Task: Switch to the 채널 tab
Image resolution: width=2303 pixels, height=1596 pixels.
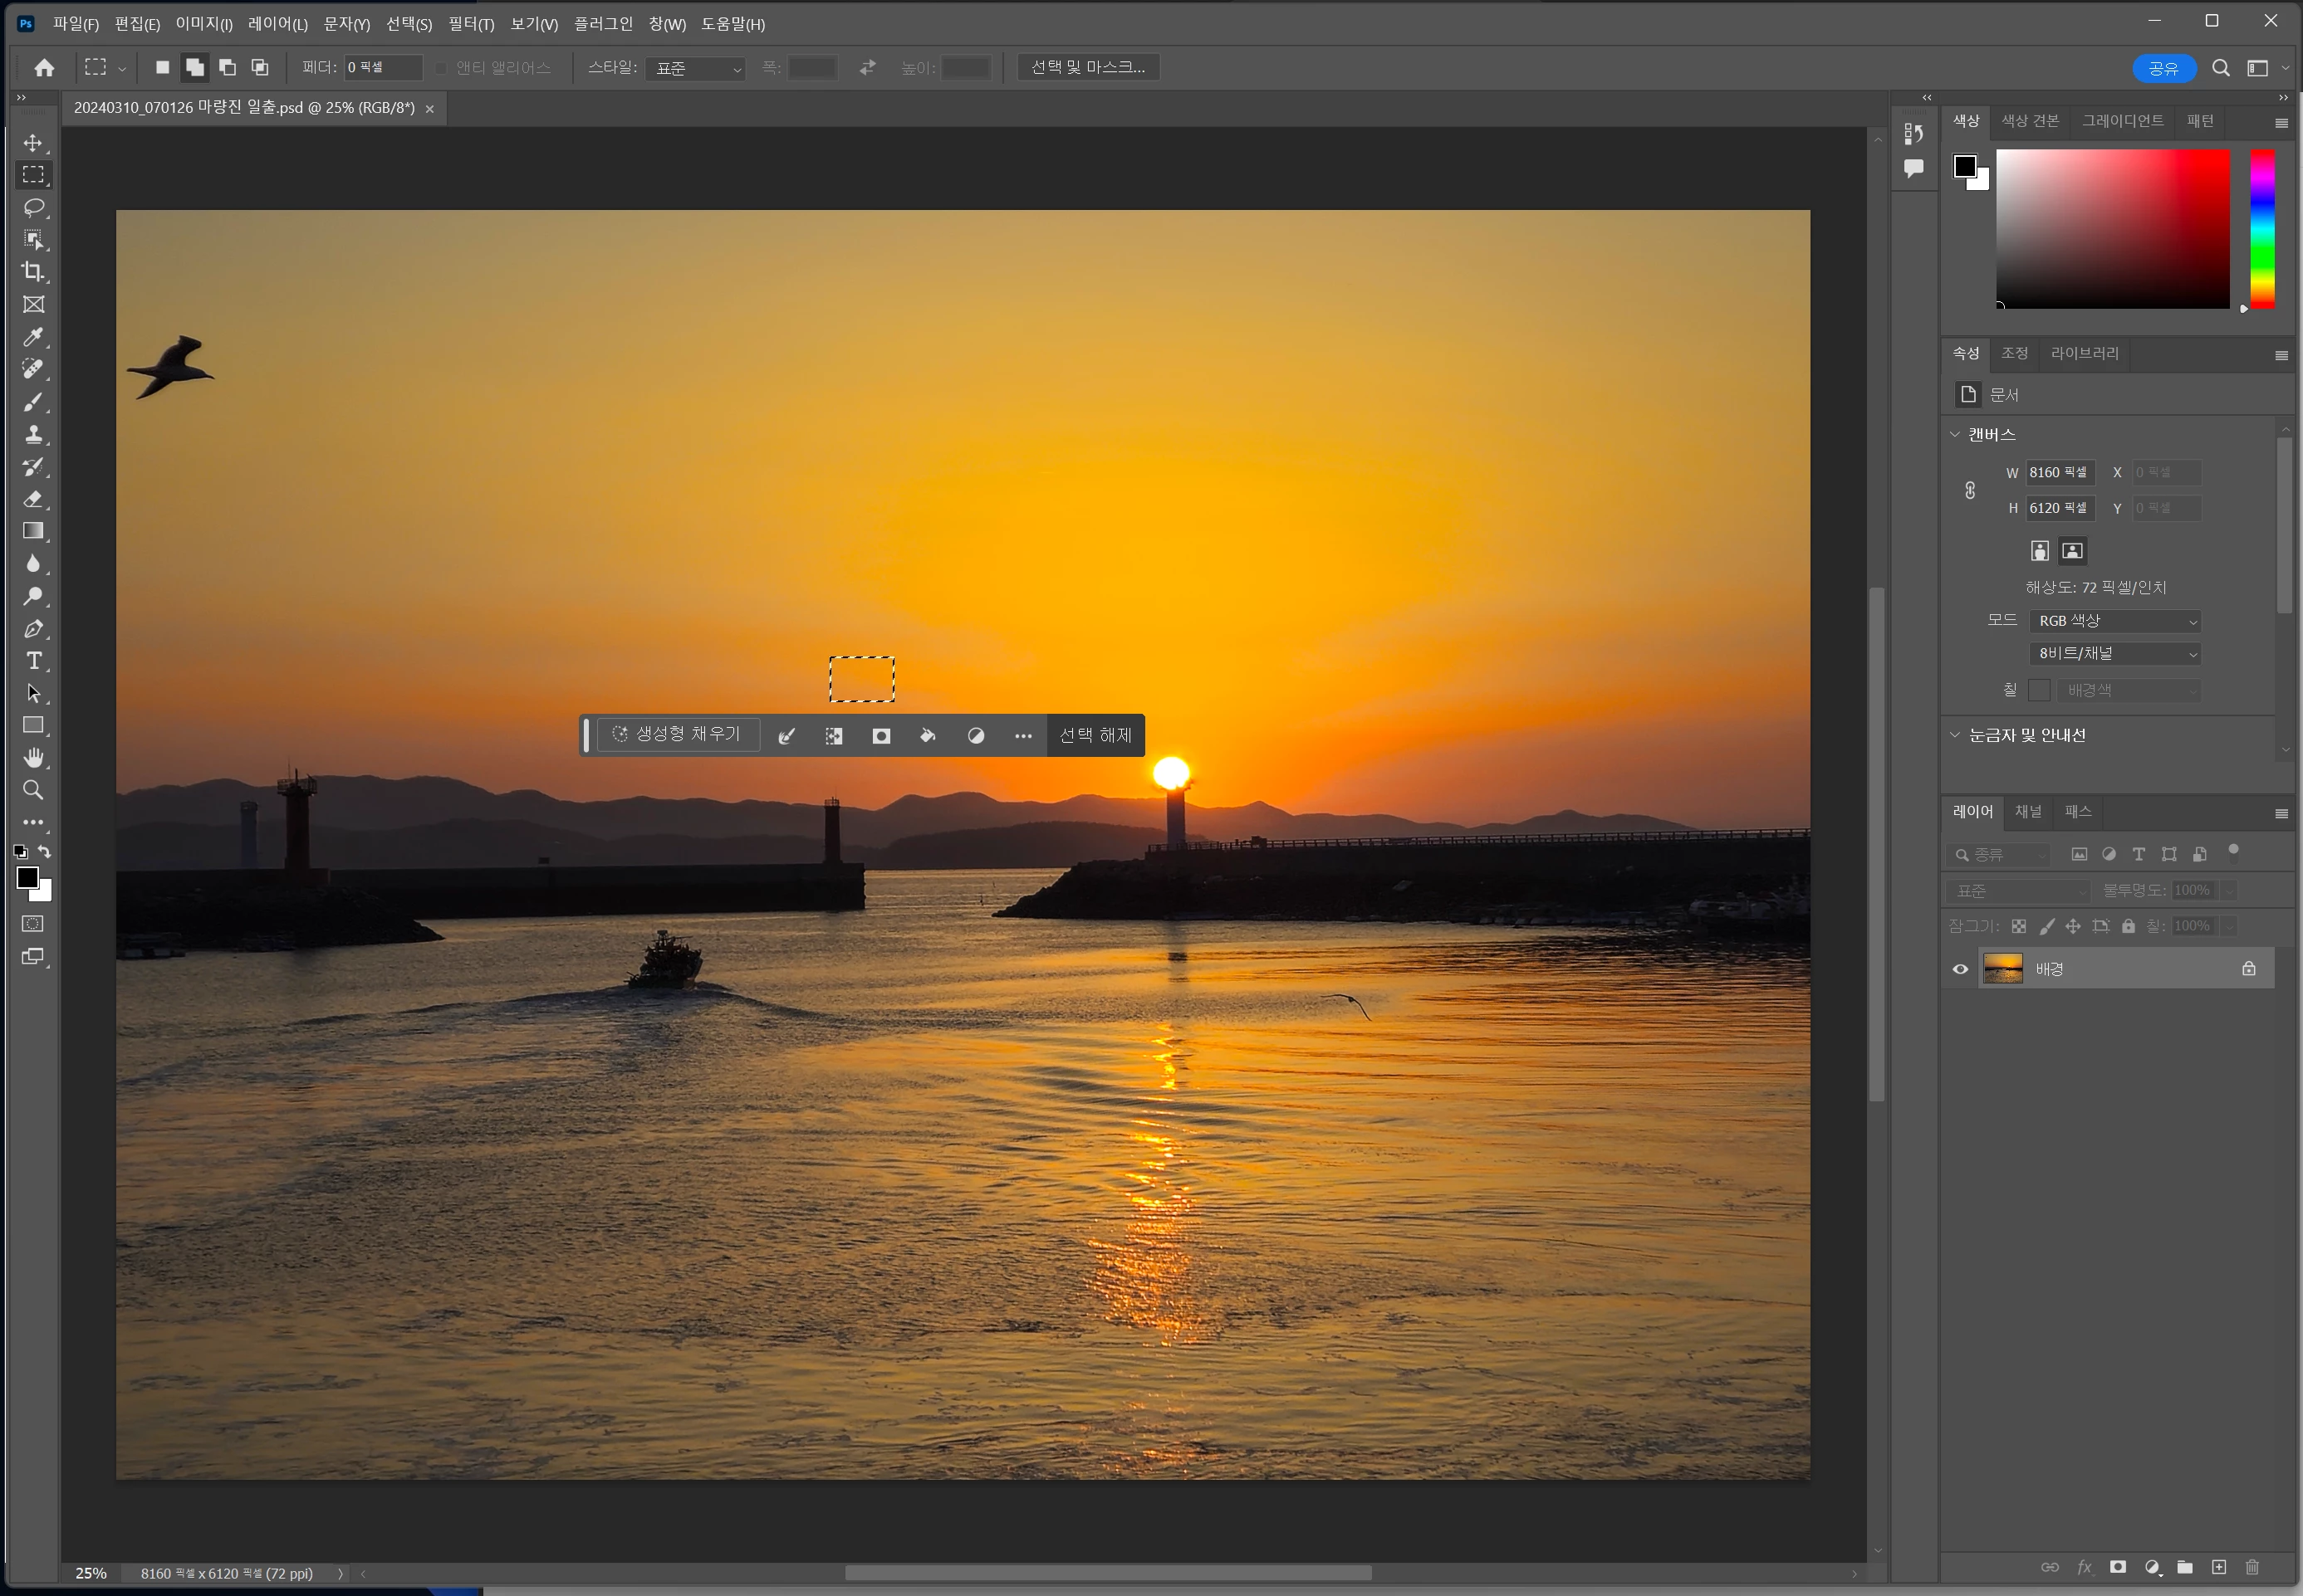Action: pyautogui.click(x=2027, y=811)
